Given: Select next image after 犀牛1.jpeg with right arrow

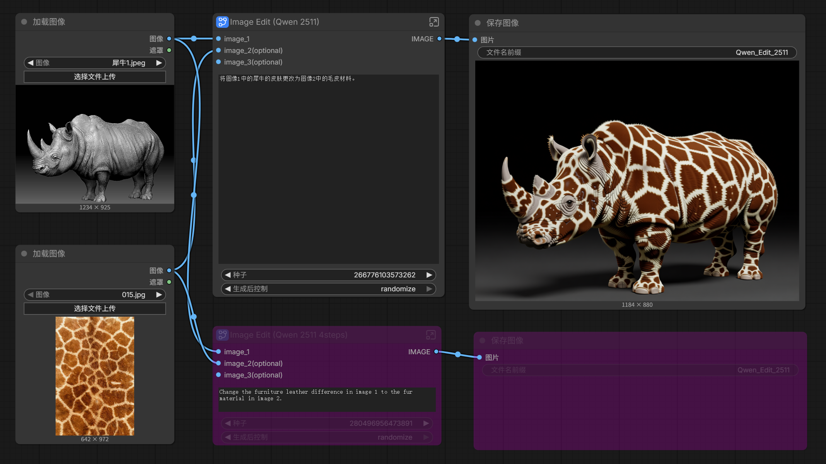Looking at the screenshot, I should coord(159,63).
